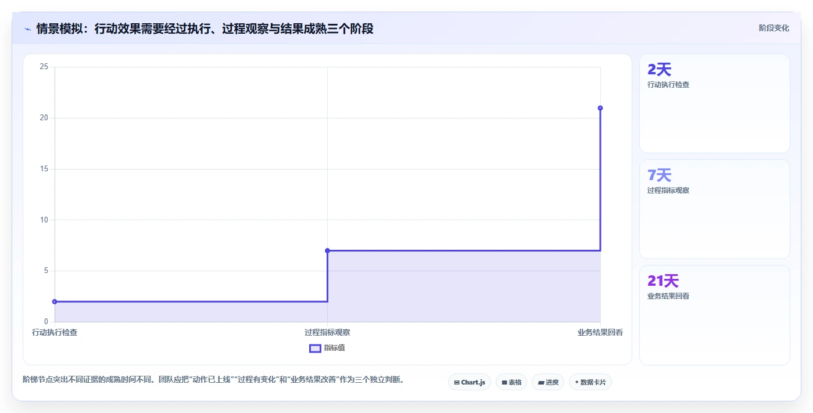This screenshot has width=813, height=413.
Task: Click the chart data point at value 21
Action: coord(600,108)
